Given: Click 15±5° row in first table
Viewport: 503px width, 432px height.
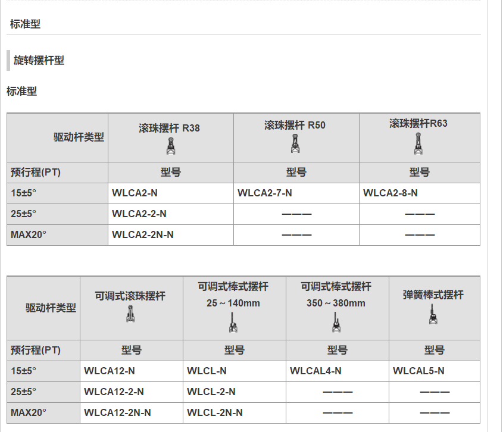Looking at the screenshot, I should (x=243, y=193).
